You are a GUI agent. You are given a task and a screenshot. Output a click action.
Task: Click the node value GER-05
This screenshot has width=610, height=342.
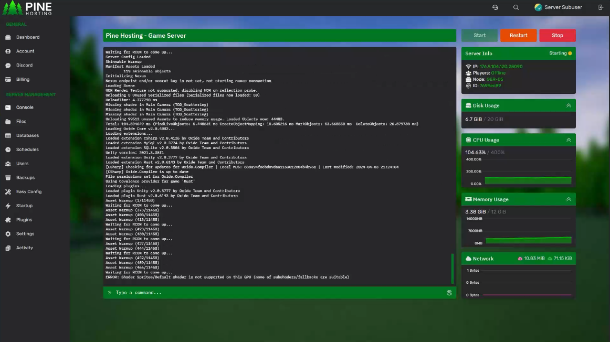(x=495, y=79)
